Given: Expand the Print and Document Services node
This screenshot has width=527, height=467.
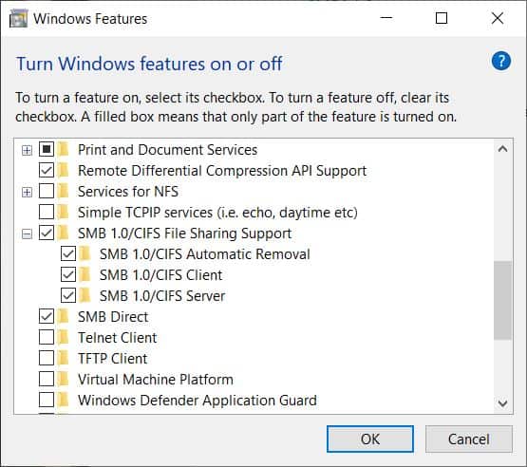Looking at the screenshot, I should [27, 150].
